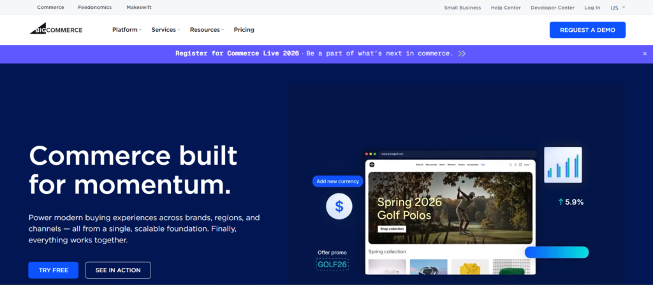Click the search icon in mock store
This screenshot has height=285, width=653.
coord(510,165)
